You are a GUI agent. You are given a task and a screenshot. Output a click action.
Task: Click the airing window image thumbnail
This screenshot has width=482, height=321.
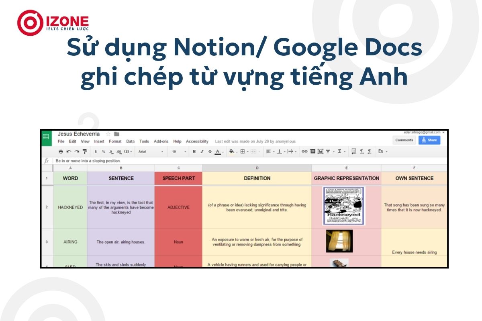[x=339, y=241]
